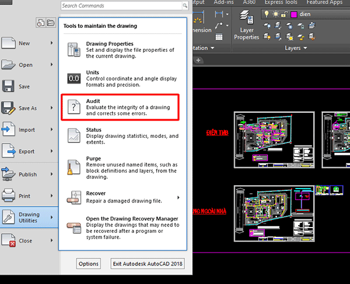Click the New drawing icon
Image resolution: width=350 pixels, height=284 pixels.
pyautogui.click(x=9, y=42)
